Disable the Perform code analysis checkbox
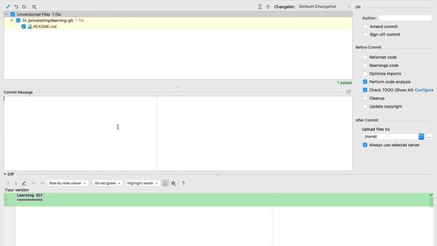Image resolution: width=437 pixels, height=246 pixels. point(365,82)
